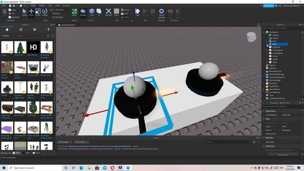Open the Material manager icon

pos(109,12)
